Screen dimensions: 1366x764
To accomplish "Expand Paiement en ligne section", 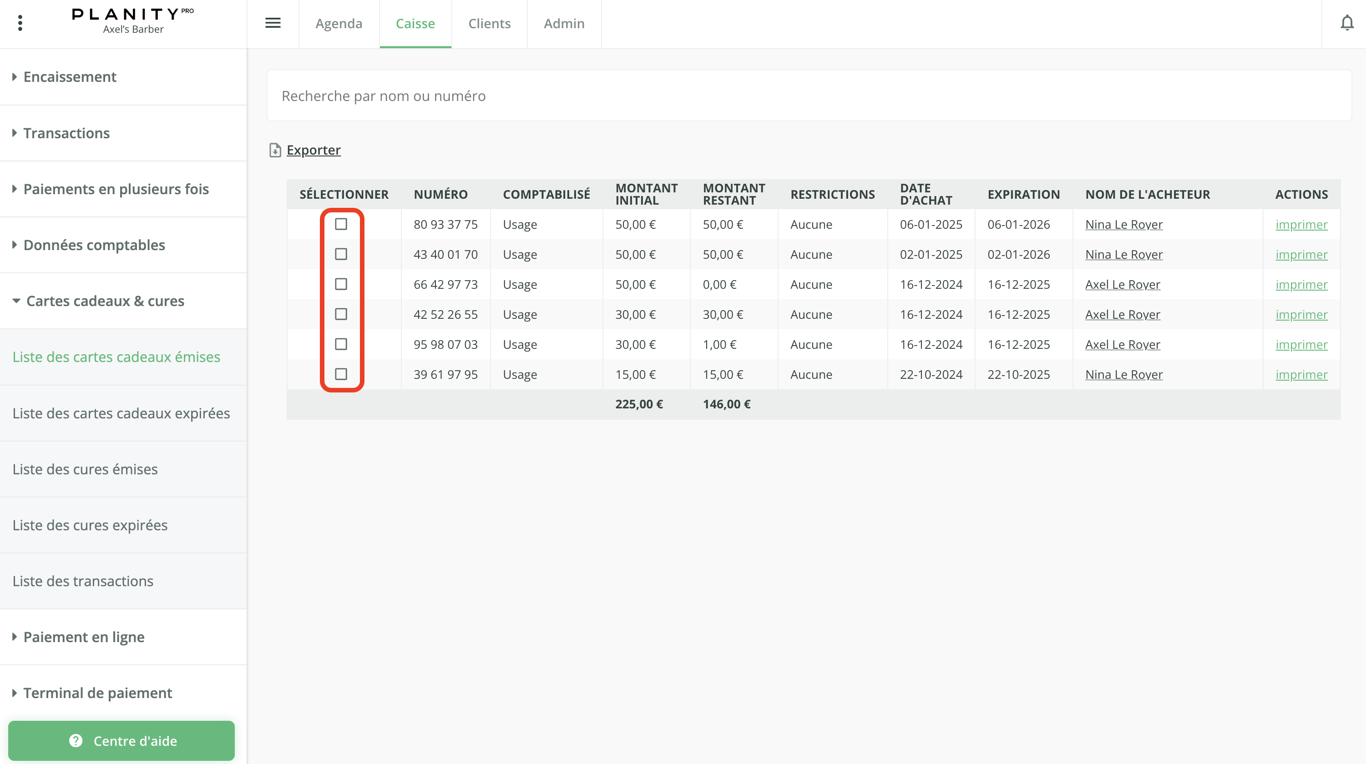I will click(x=84, y=637).
